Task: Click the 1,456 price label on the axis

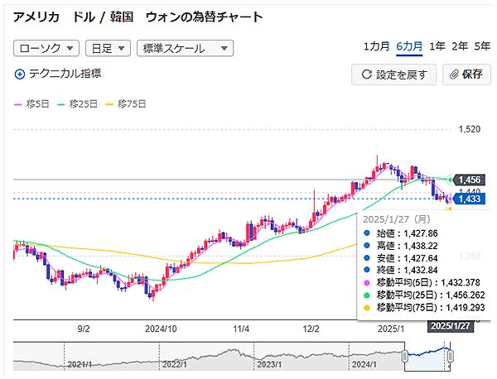Action: coord(469,180)
